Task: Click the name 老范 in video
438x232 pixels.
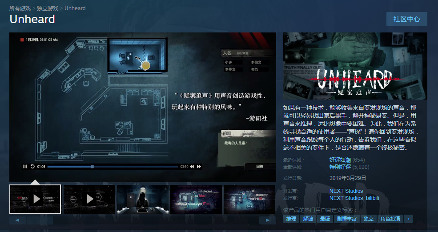Action: point(254,69)
